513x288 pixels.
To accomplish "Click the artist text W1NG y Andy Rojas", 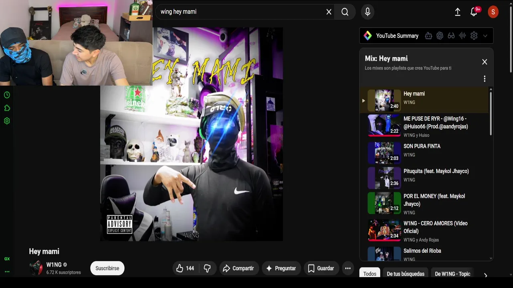I will pyautogui.click(x=421, y=240).
